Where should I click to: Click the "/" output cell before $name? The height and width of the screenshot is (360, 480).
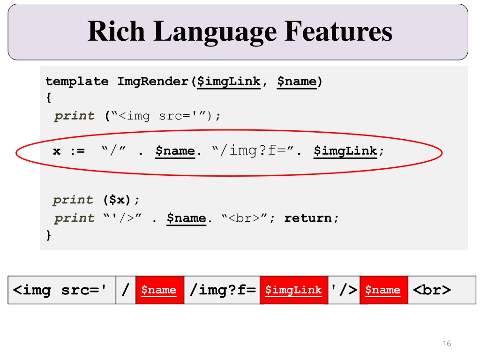[126, 290]
